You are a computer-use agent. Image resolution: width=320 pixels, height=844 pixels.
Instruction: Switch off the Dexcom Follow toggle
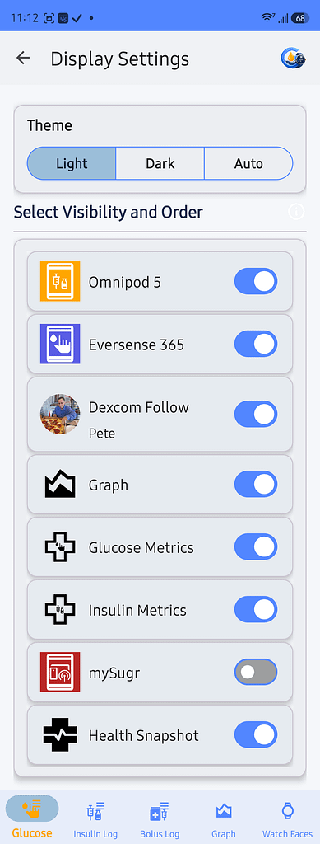[256, 414]
